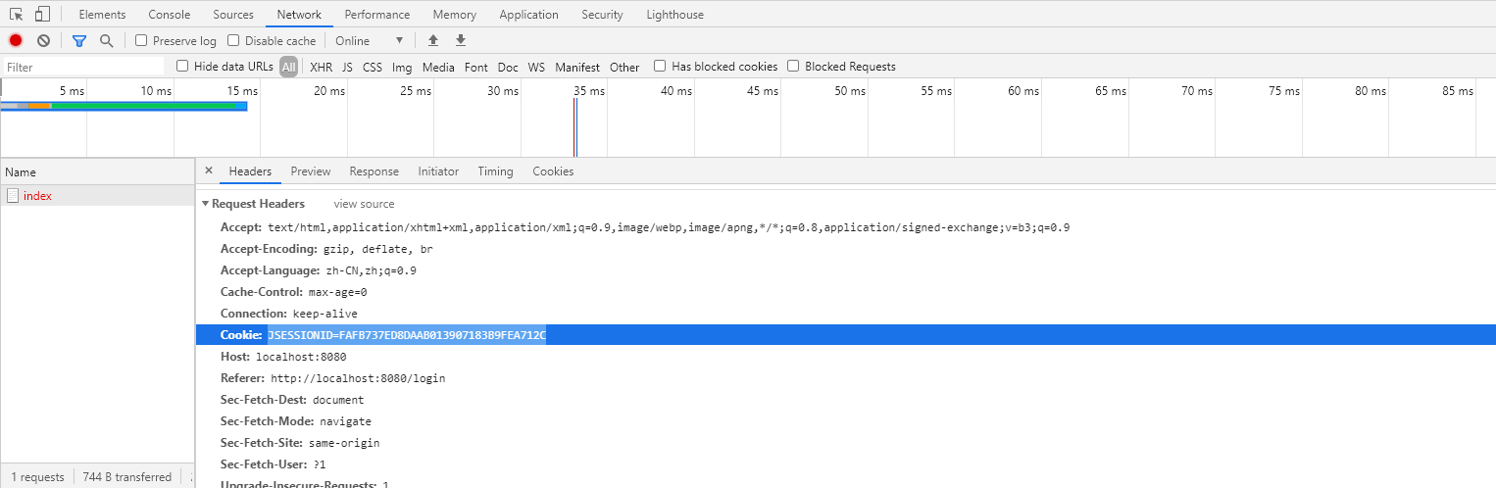Click the Cache-Control max-age=0 header

293,292
